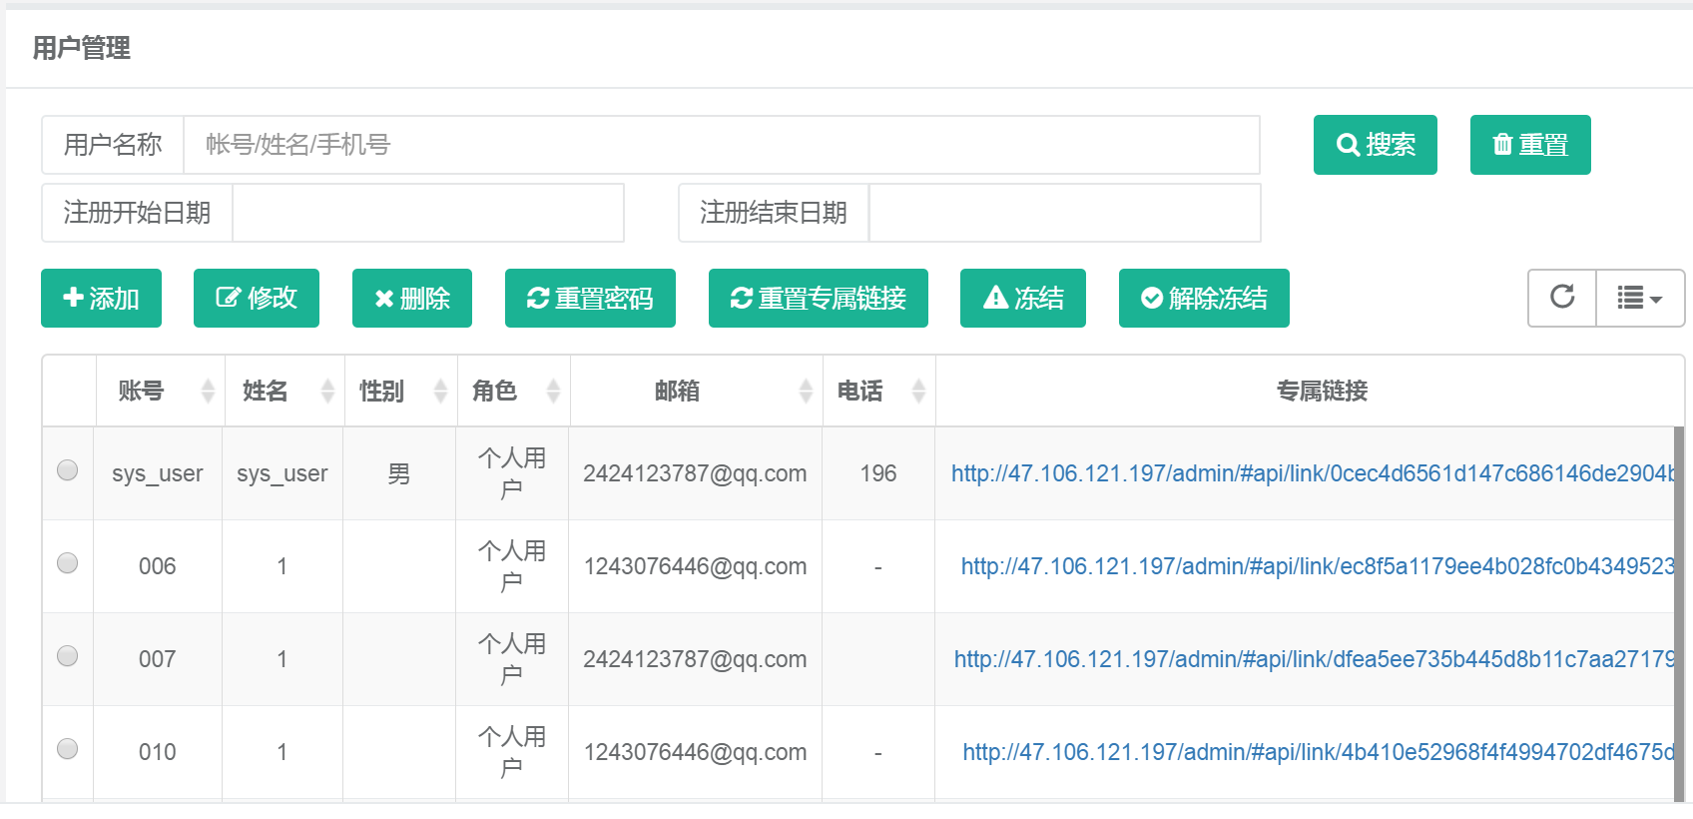The width and height of the screenshot is (1693, 819).
Task: Click the account cell 006
Action: (x=158, y=566)
